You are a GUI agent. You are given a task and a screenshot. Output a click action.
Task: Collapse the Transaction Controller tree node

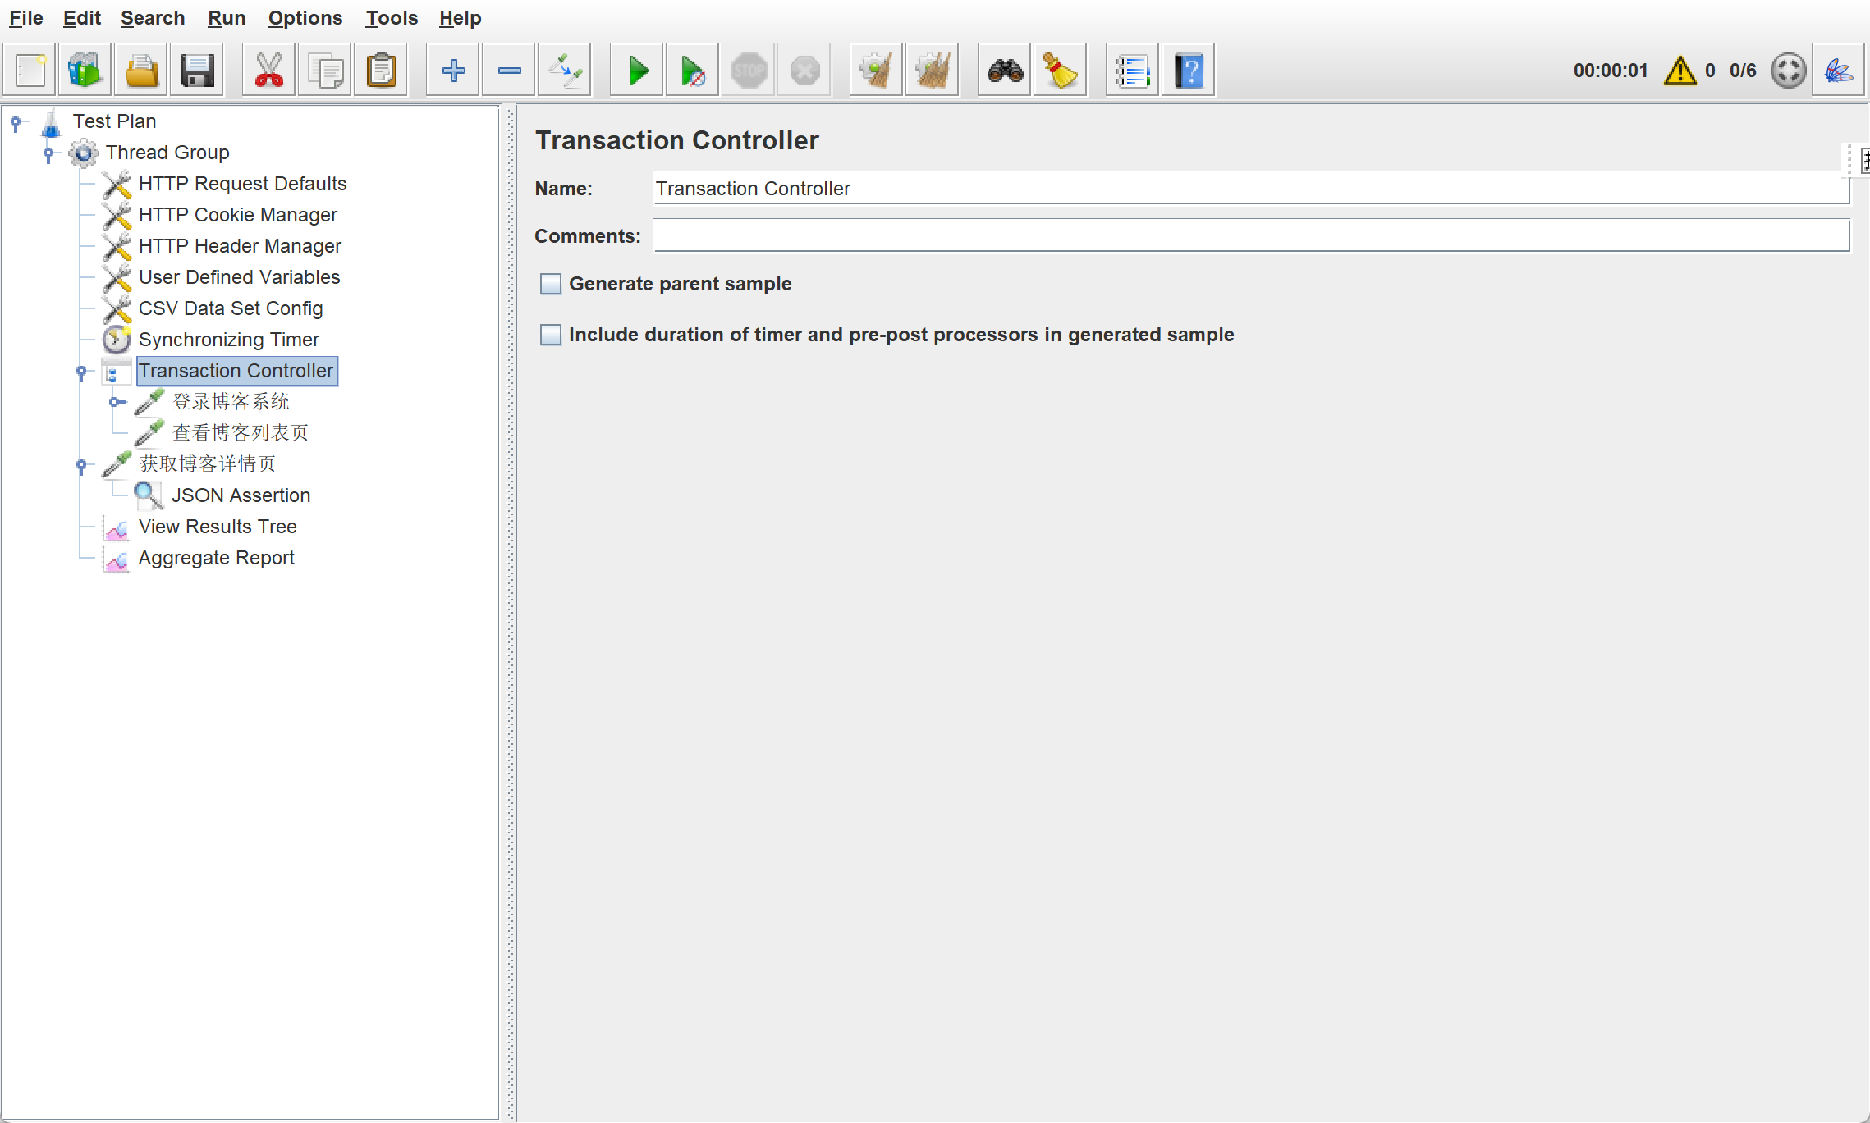[x=81, y=372]
